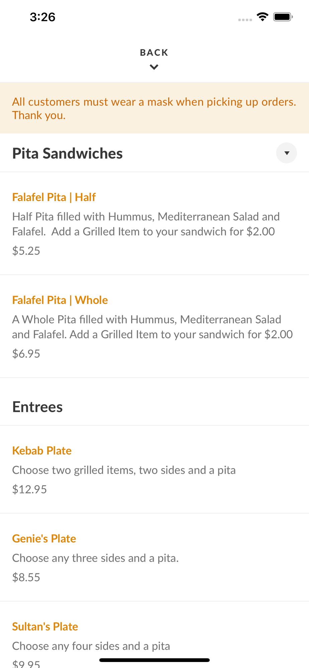The image size is (309, 668).
Task: Tap the $6.95 Whole Pita price
Action: tap(26, 354)
